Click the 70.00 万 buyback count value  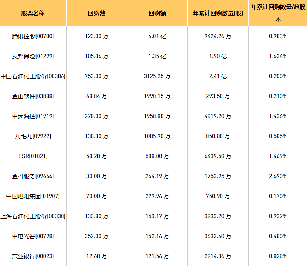pyautogui.click(x=96, y=196)
